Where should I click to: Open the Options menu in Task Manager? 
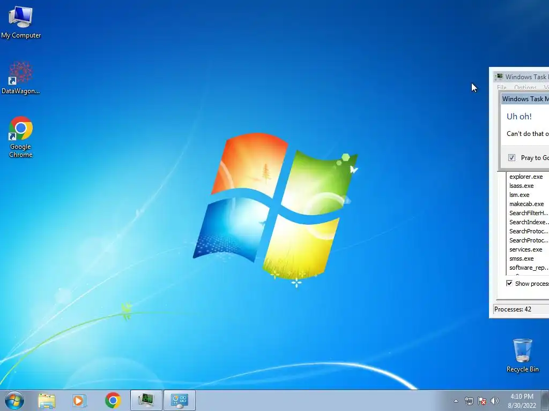click(x=525, y=87)
